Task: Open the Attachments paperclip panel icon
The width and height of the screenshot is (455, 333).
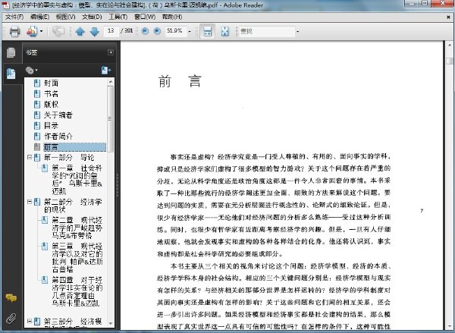Action: pos(11,319)
